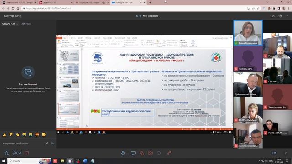Unmute the microphone
292x164 pixels.
point(142,153)
